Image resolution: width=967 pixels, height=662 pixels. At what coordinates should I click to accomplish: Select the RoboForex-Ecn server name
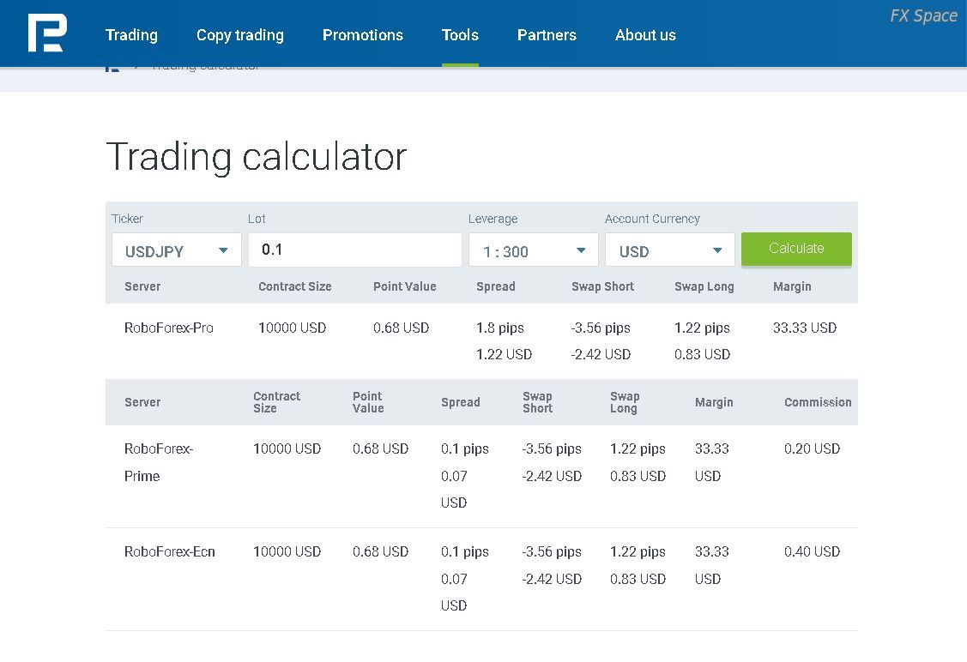point(170,551)
